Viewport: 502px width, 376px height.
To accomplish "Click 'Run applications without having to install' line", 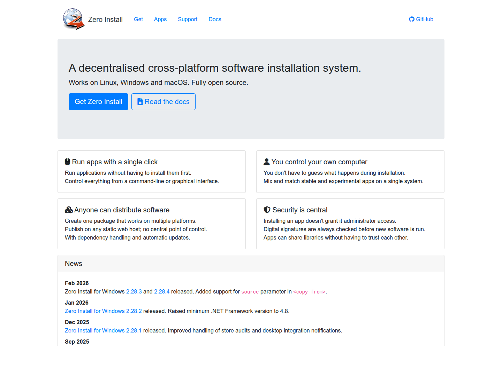I will tap(128, 173).
